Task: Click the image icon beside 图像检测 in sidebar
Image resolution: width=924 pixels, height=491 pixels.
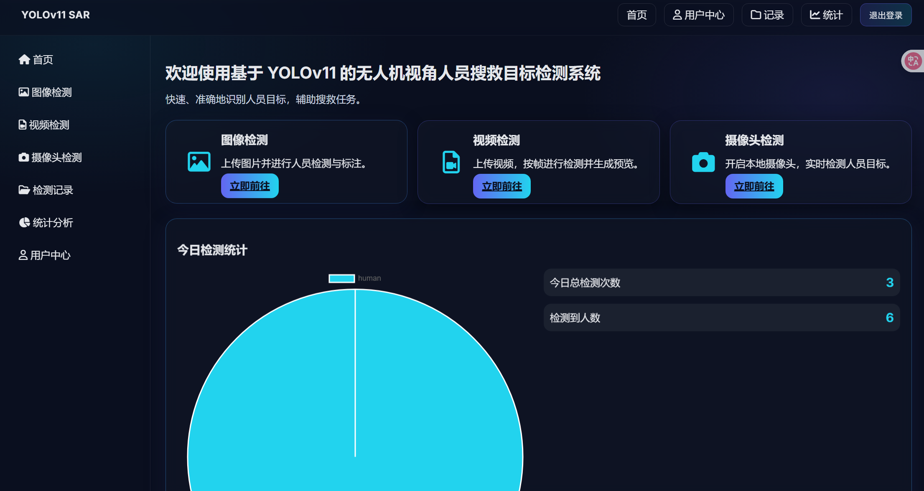Action: (24, 92)
